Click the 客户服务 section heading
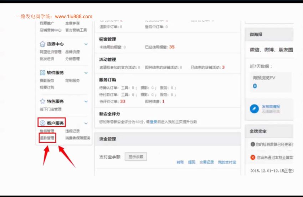Screen dimensions: 303x197 click(55, 123)
